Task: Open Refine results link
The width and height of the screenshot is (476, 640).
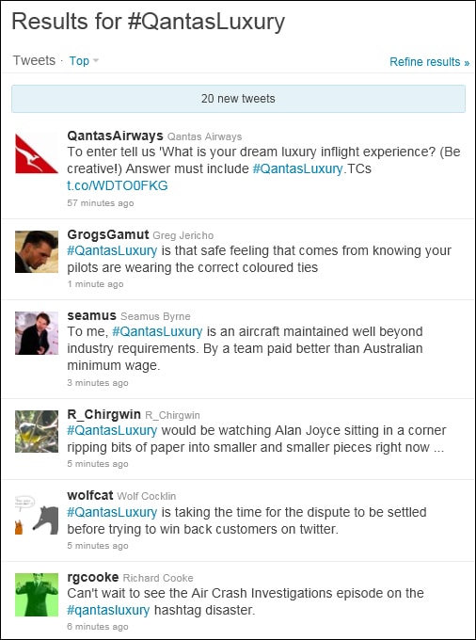Action: [x=429, y=61]
